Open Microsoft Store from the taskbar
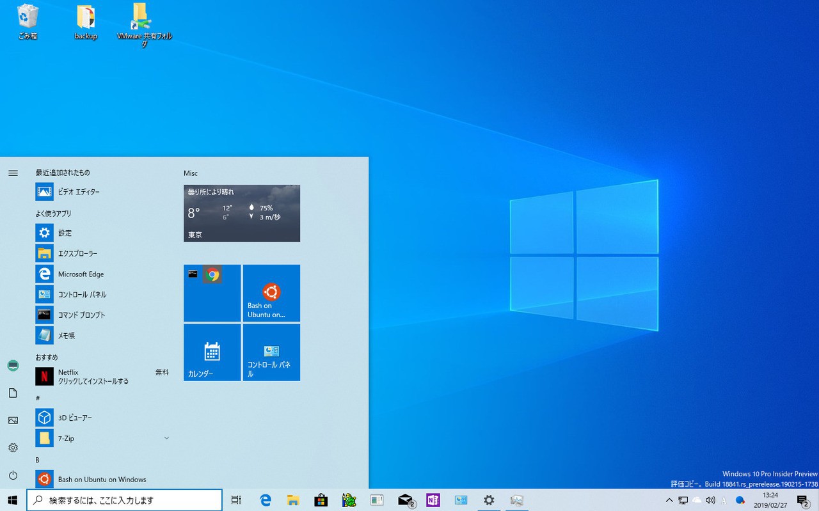Screen dimensions: 819x511 coord(321,500)
